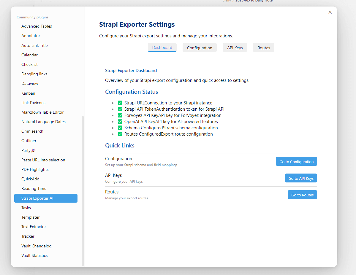Open Vault Statistics plugin settings
This screenshot has width=356, height=275.
coord(34,255)
